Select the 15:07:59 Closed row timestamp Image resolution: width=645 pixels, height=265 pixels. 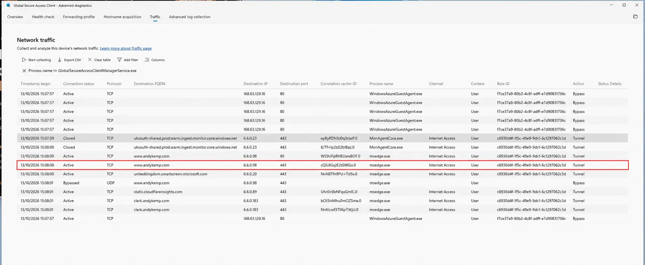[x=37, y=138]
